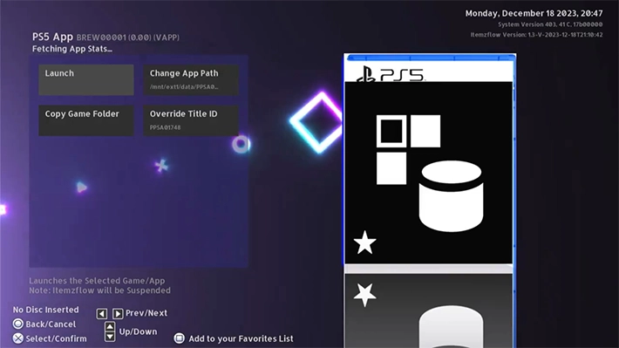Click the Itemzflow Version info line
Image resolution: width=619 pixels, height=348 pixels.
[536, 35]
